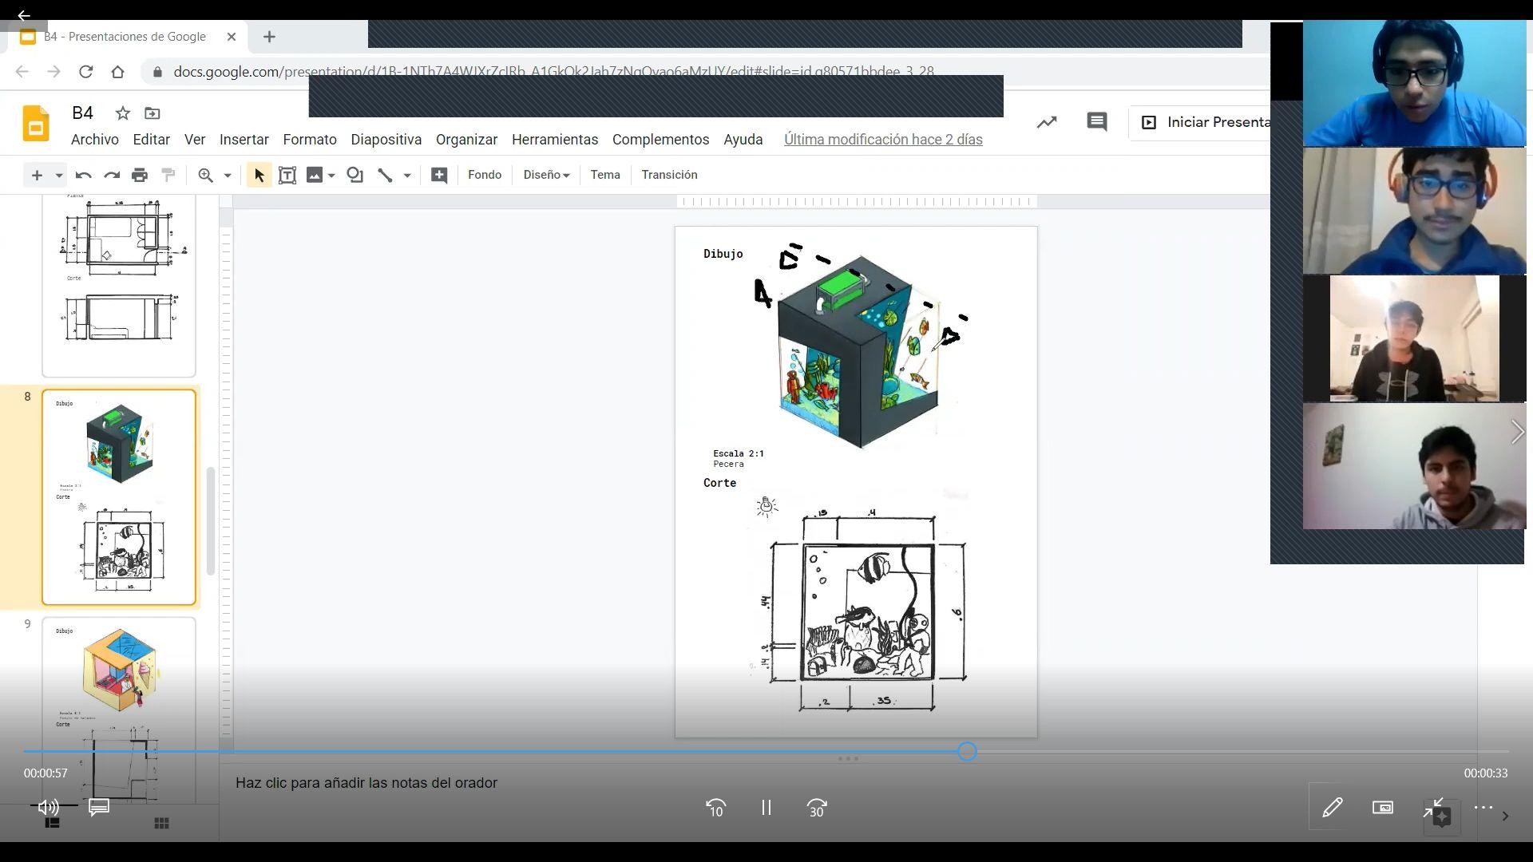Add a comment from toolbar
This screenshot has height=862, width=1533.
click(439, 175)
